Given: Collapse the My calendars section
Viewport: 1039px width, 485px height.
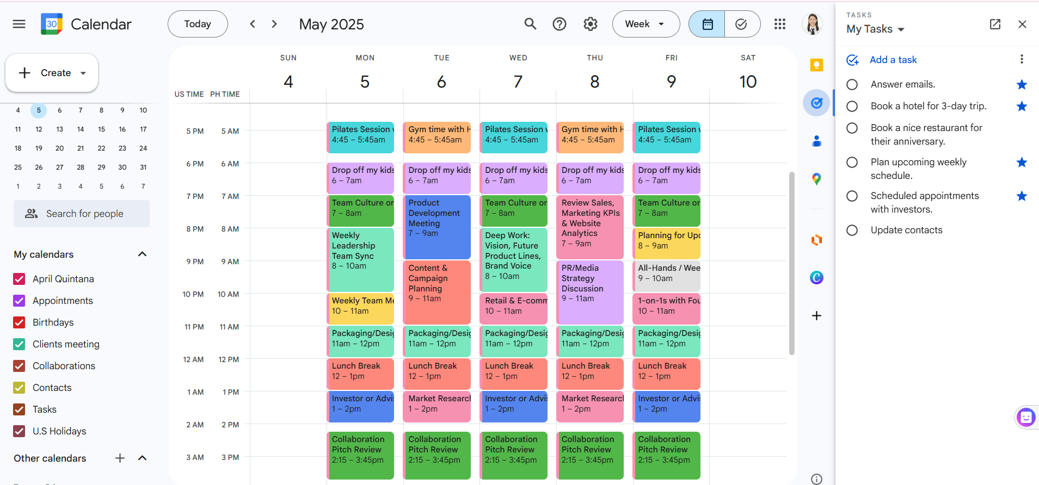Looking at the screenshot, I should pyautogui.click(x=143, y=254).
